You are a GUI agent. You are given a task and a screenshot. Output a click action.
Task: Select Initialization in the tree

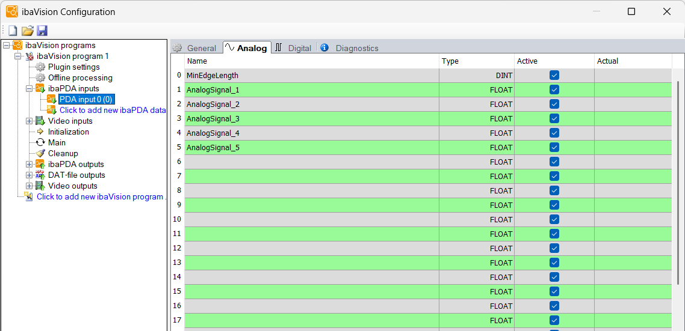[x=69, y=132]
